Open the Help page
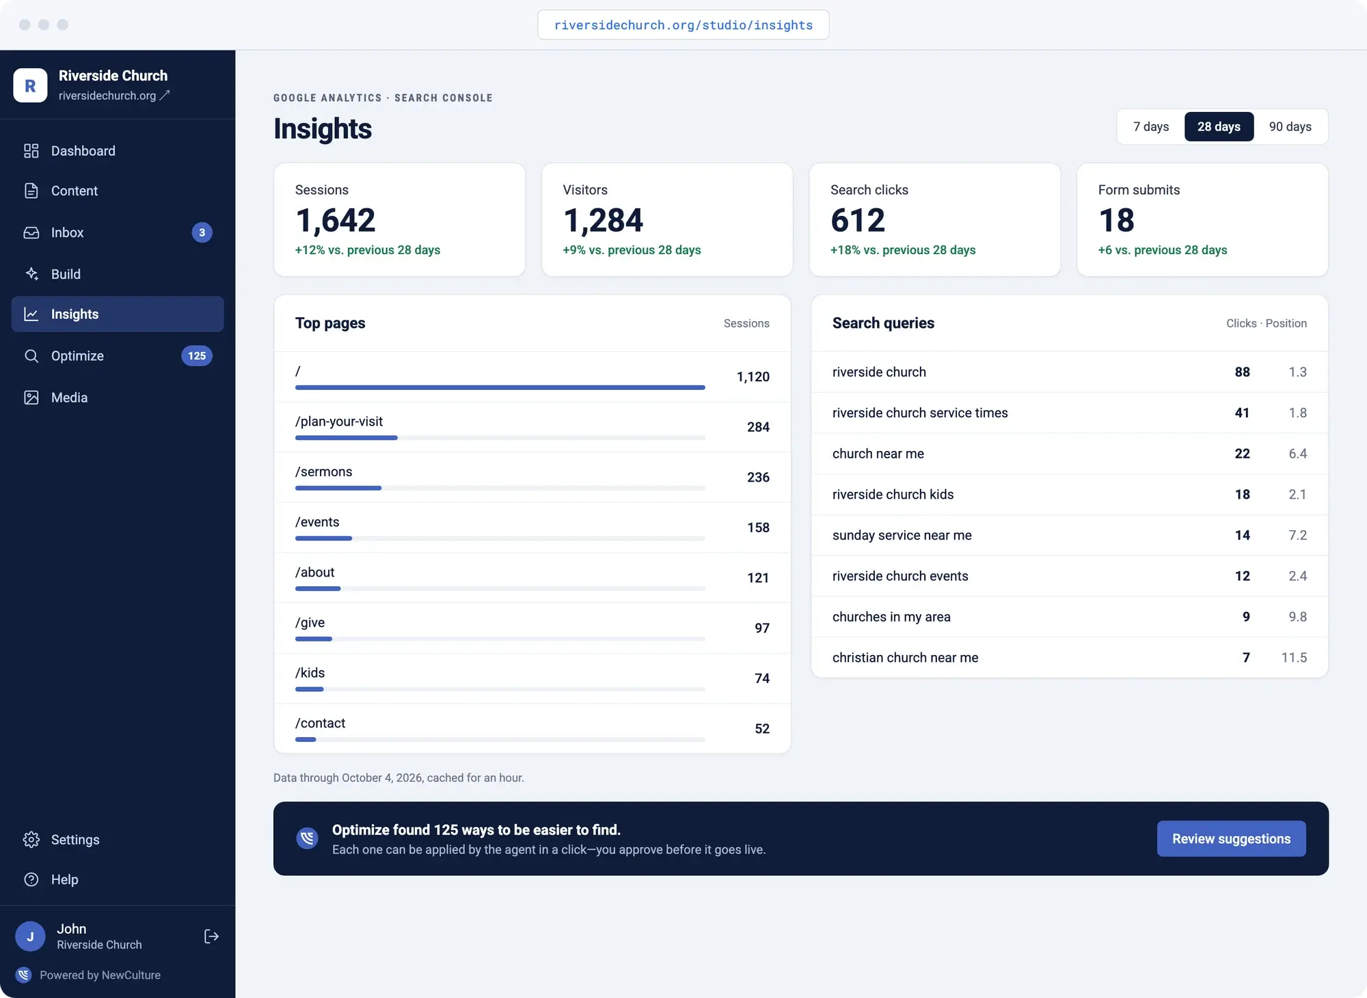The width and height of the screenshot is (1367, 998). [118, 880]
